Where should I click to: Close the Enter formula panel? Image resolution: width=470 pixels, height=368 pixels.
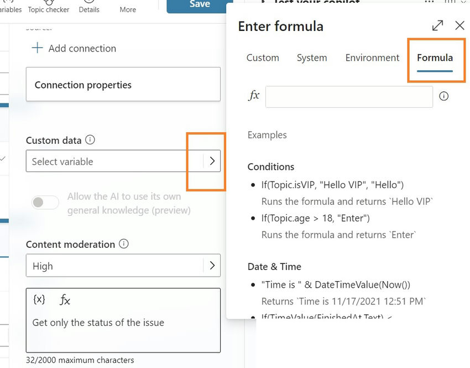tap(459, 25)
